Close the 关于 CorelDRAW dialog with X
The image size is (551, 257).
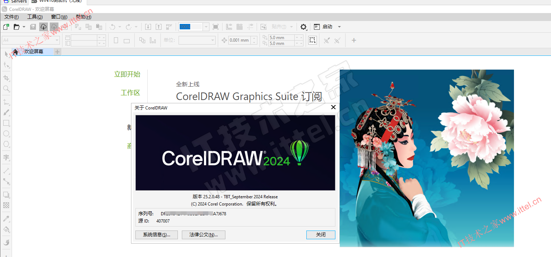tap(333, 107)
